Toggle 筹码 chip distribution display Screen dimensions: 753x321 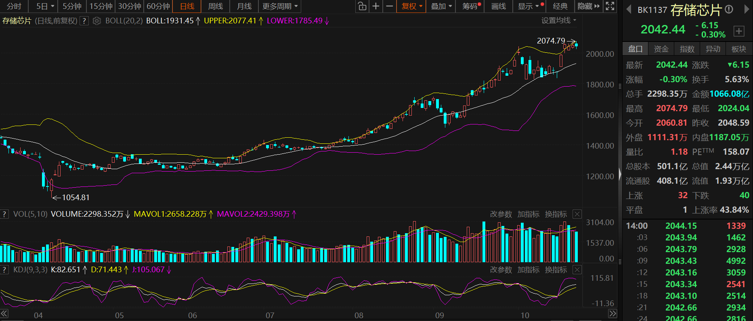pos(471,6)
